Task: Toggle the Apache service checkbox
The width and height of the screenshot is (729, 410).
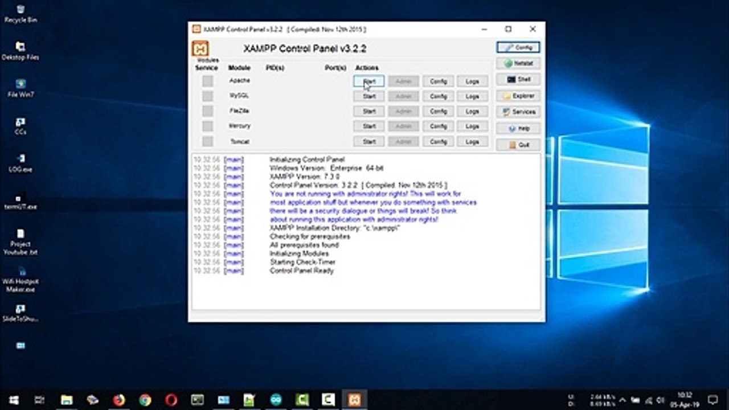Action: [207, 81]
